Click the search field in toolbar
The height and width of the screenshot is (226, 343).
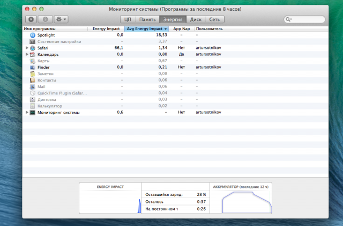click(x=305, y=19)
